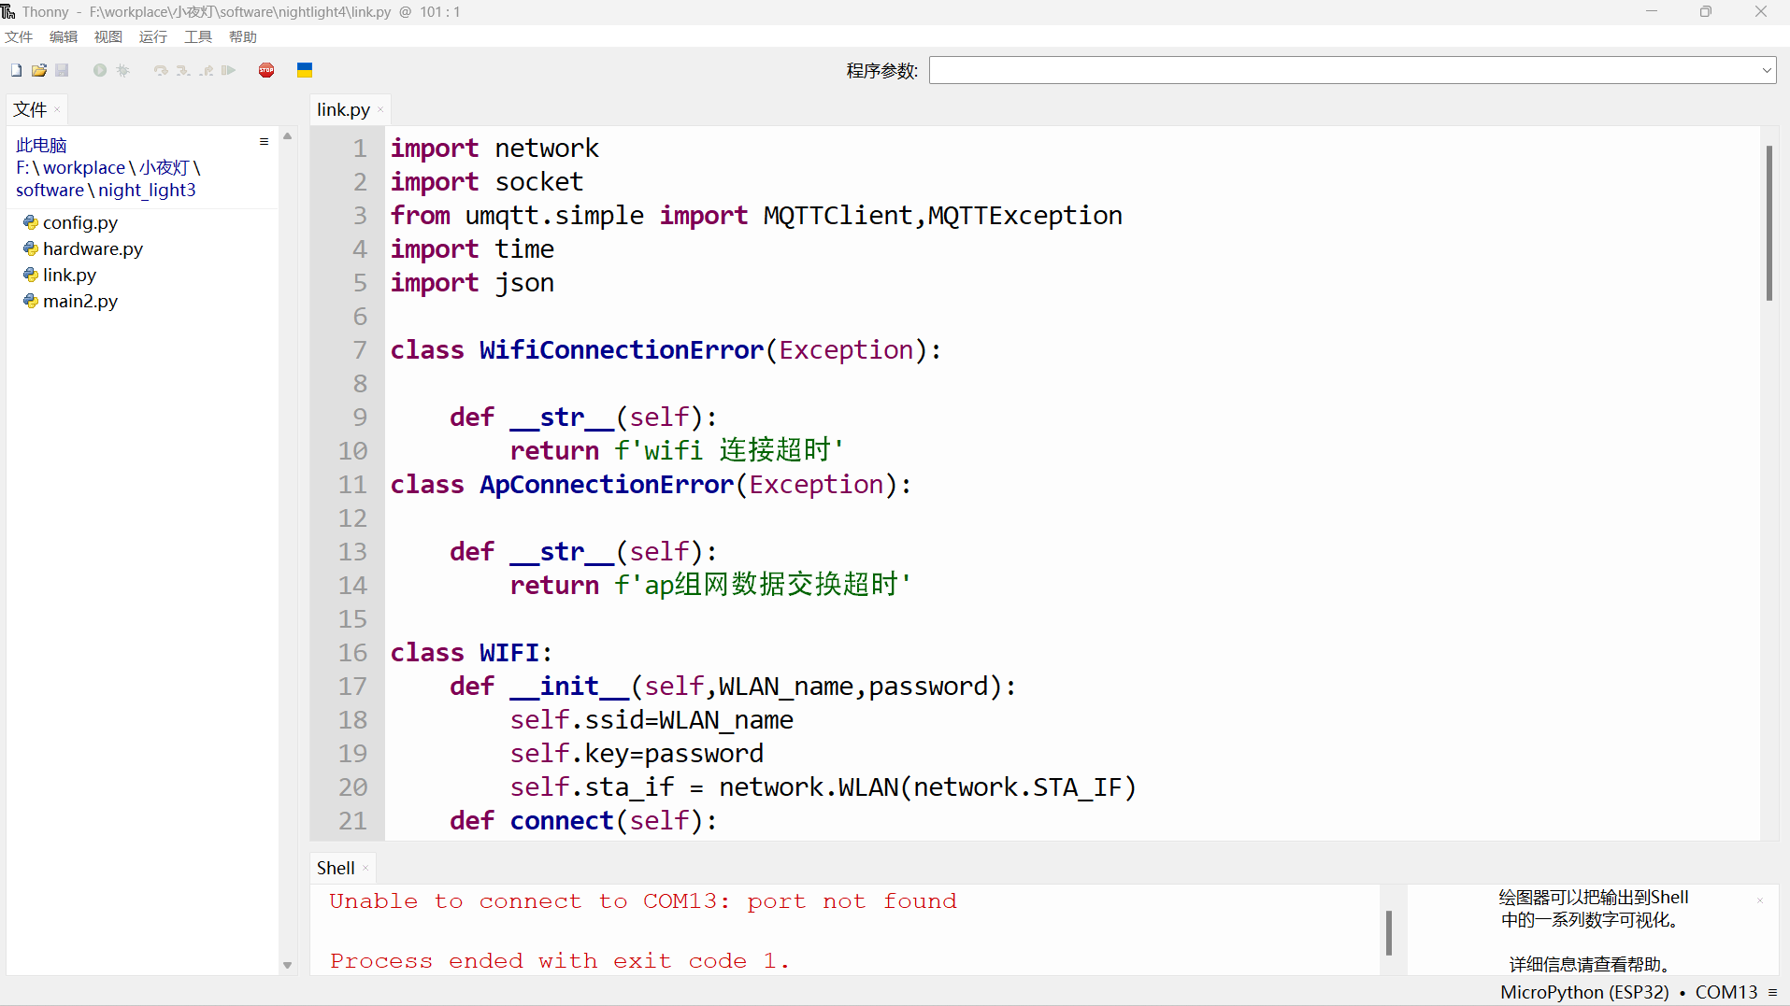The height and width of the screenshot is (1006, 1790).
Task: Select the main2.py Python file icon
Action: click(31, 301)
